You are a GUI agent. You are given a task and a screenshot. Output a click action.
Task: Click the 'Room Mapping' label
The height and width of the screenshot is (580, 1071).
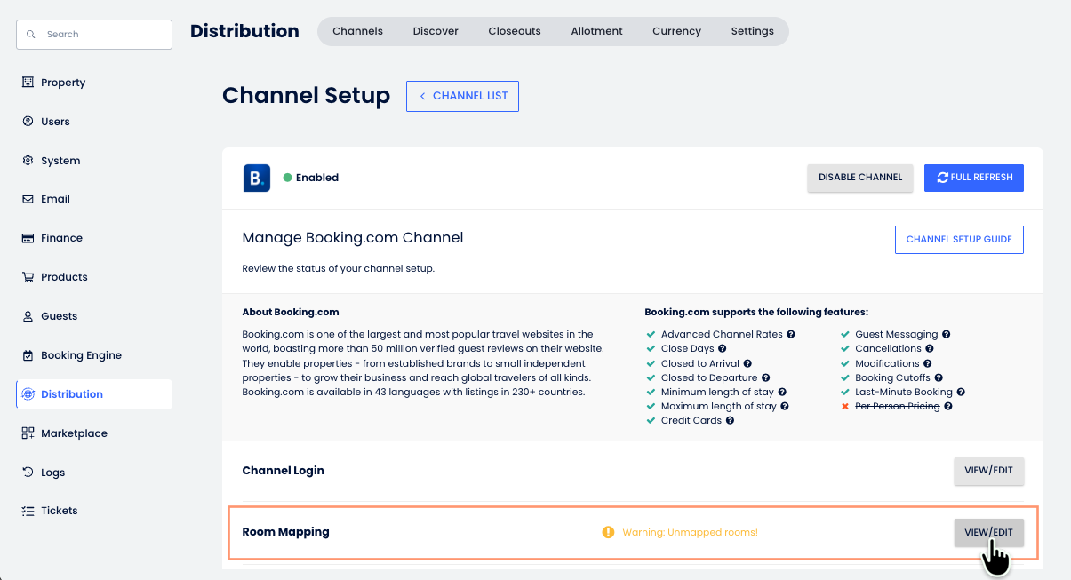(285, 532)
